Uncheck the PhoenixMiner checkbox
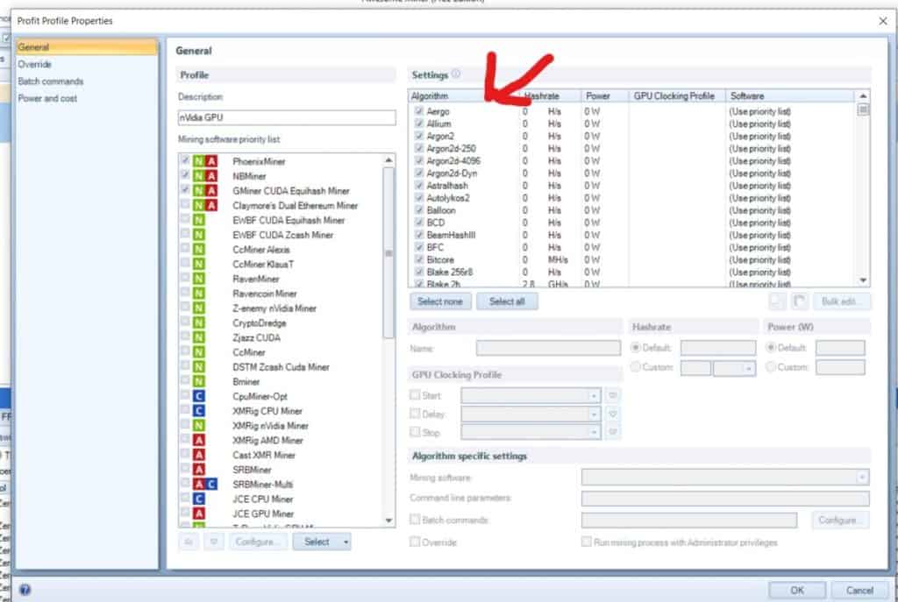The width and height of the screenshot is (898, 602). click(185, 160)
